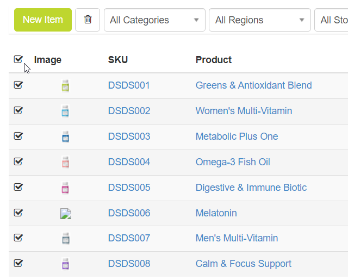Screen dimensions: 348x280
Task: Sort by the SKU column header
Action: click(x=118, y=60)
